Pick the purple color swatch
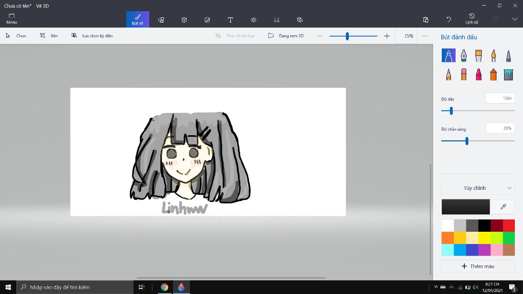Screen dimensions: 523x294 (484, 250)
